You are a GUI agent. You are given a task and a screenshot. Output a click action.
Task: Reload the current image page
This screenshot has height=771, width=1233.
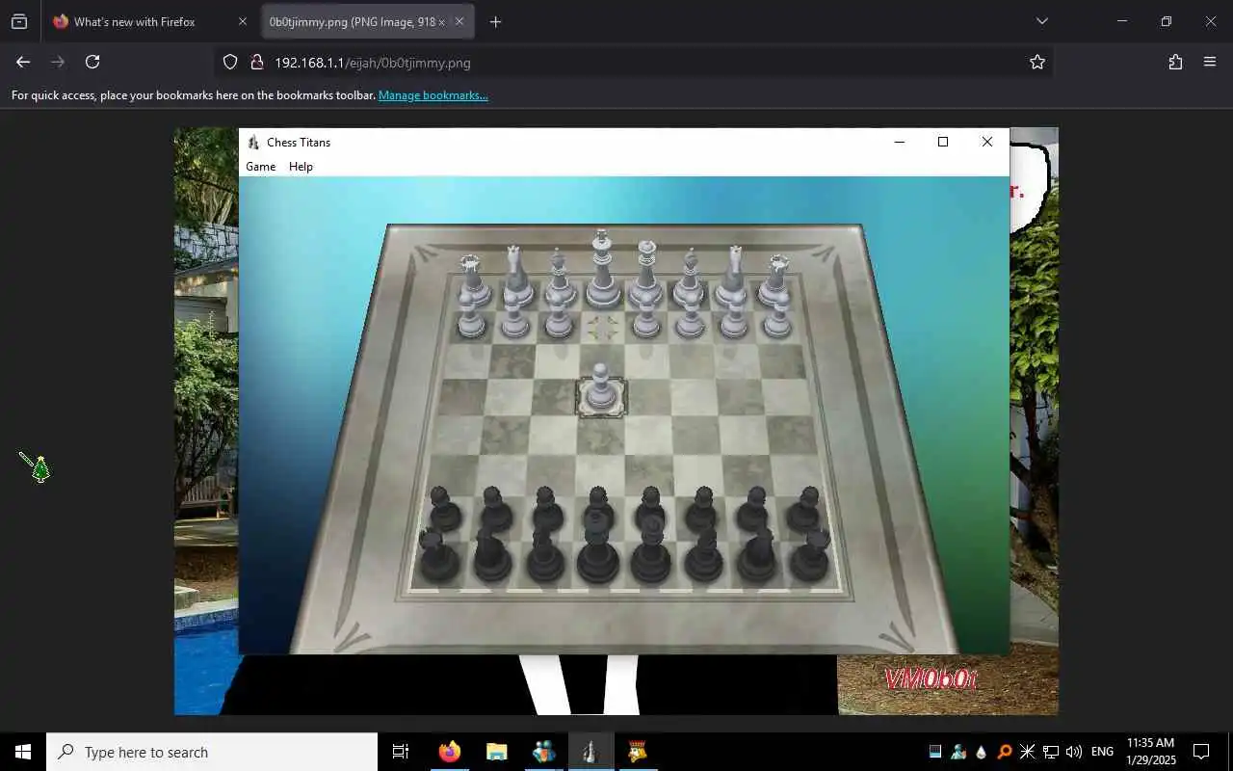pos(92,62)
